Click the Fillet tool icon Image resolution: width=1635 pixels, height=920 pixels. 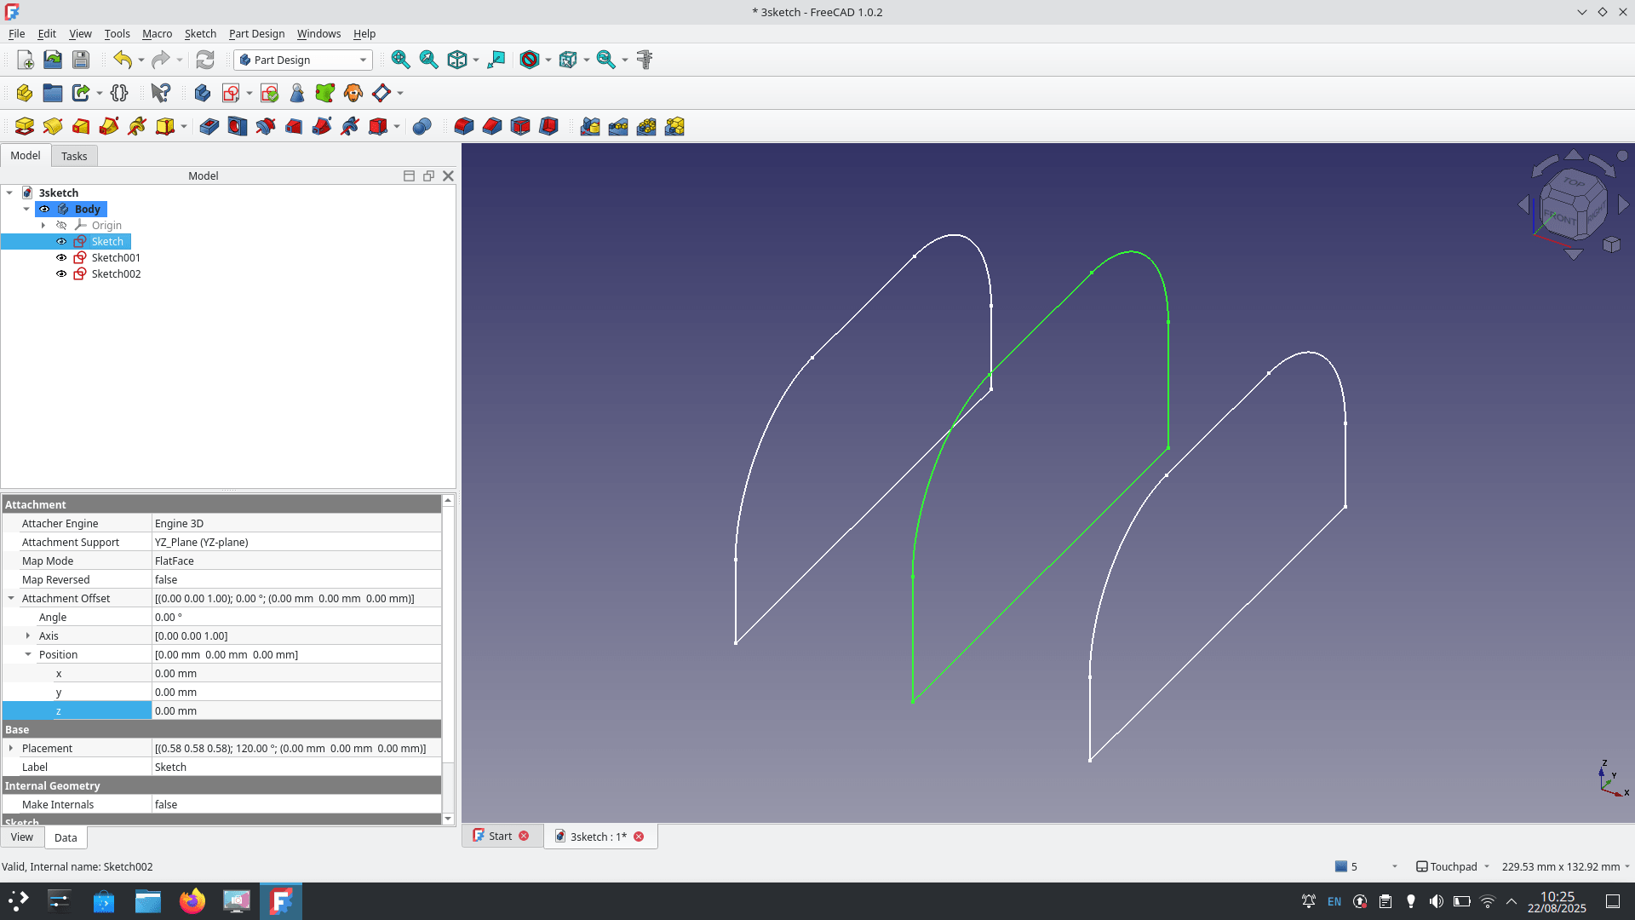pos(464,127)
